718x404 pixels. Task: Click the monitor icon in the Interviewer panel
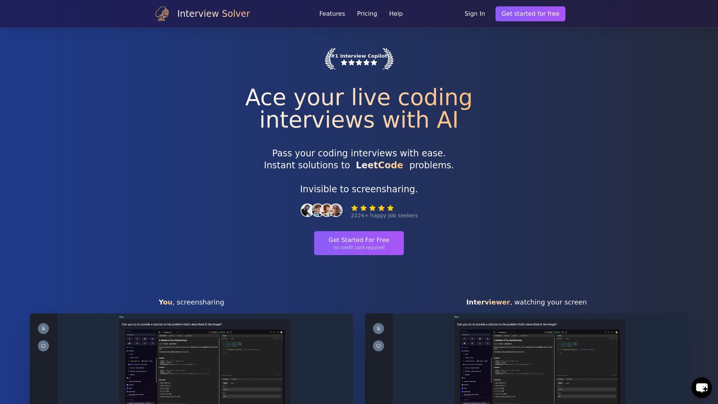tap(378, 346)
